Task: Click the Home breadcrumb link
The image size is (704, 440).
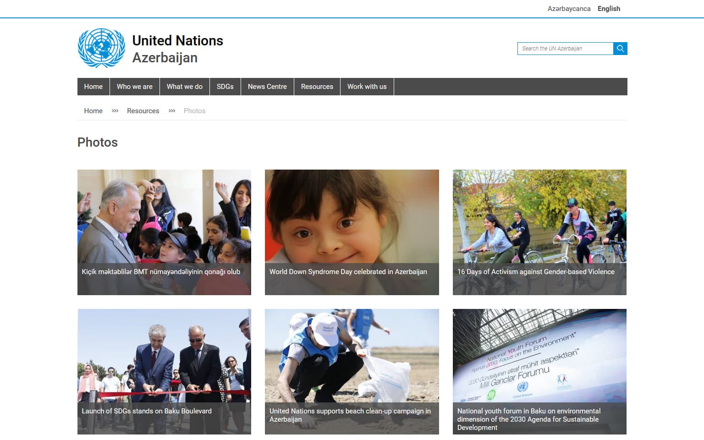Action: [93, 111]
